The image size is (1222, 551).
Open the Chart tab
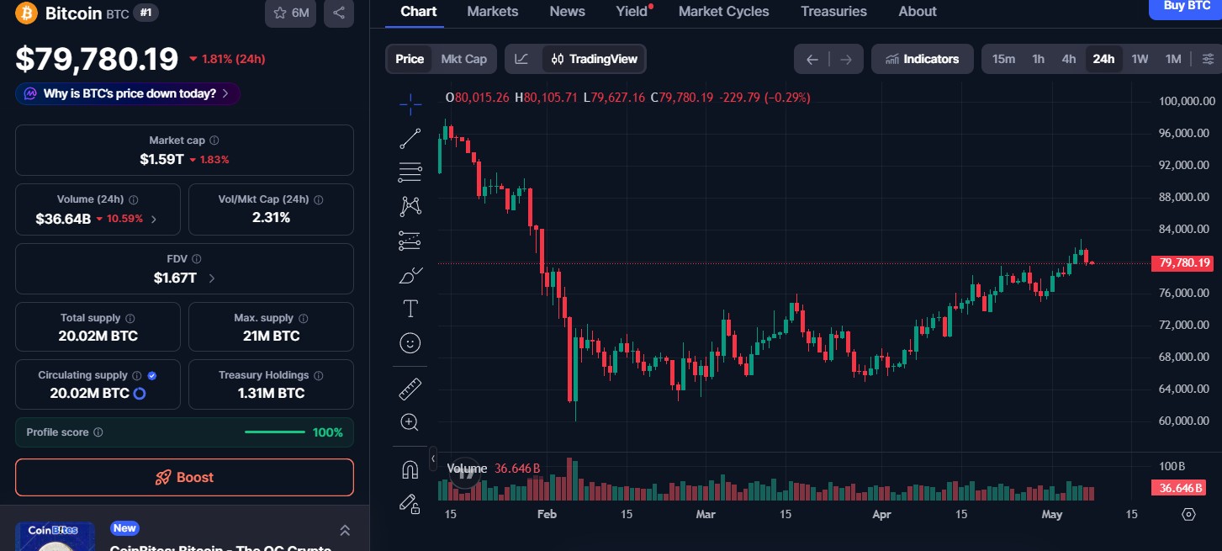pos(419,12)
